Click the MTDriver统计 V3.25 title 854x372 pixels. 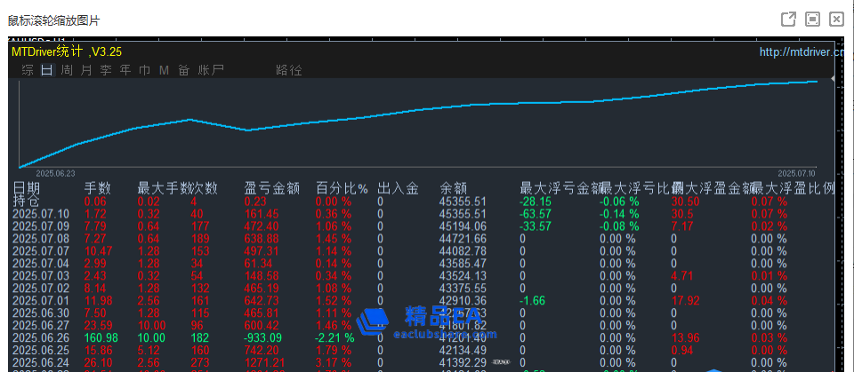[x=67, y=51]
